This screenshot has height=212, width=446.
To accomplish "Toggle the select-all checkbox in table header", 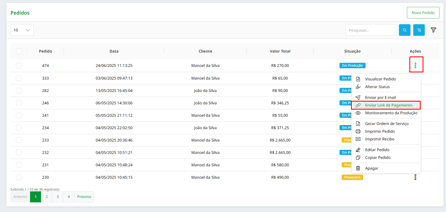I will pyautogui.click(x=19, y=51).
